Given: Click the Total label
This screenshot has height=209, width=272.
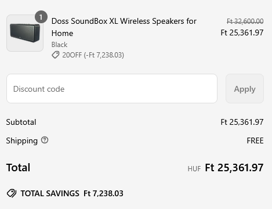Looking at the screenshot, I should (18, 167).
